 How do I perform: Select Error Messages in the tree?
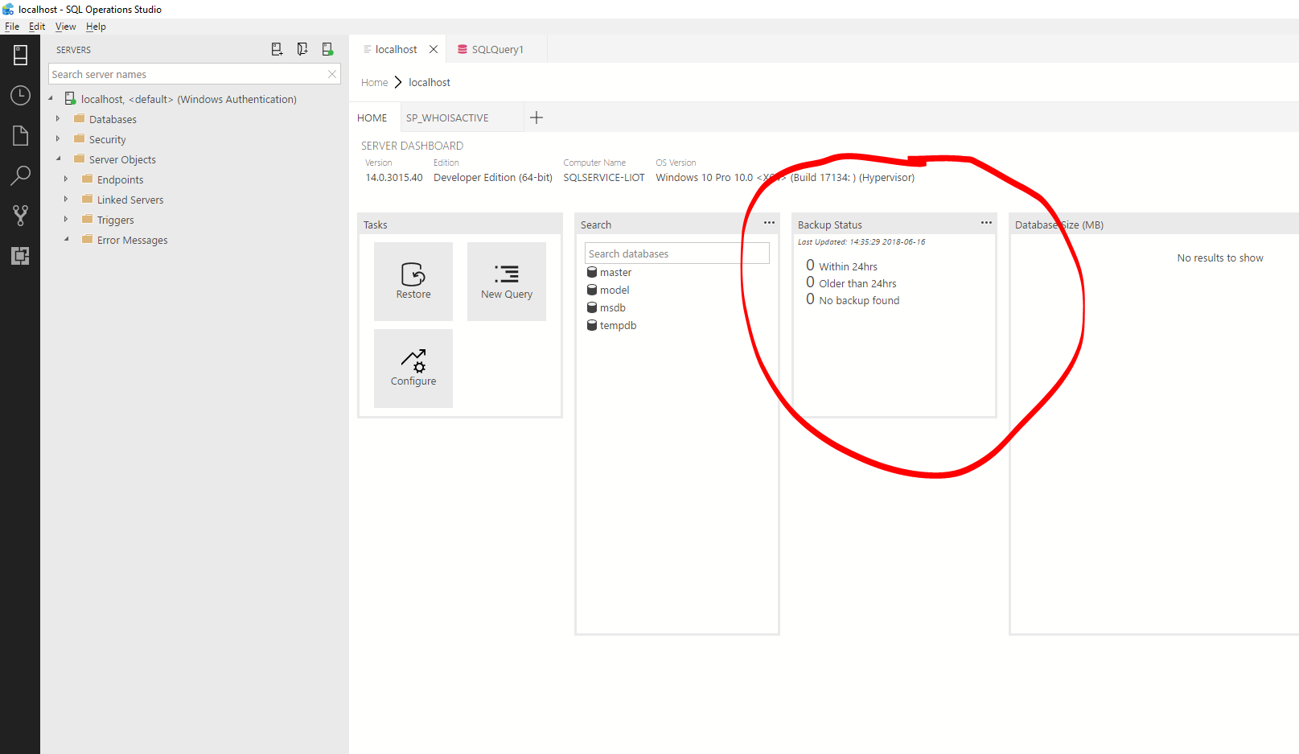[132, 240]
